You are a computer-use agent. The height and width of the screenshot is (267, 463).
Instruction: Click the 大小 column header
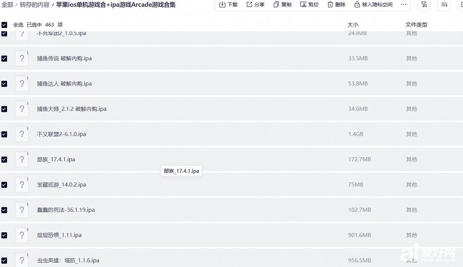tap(353, 25)
